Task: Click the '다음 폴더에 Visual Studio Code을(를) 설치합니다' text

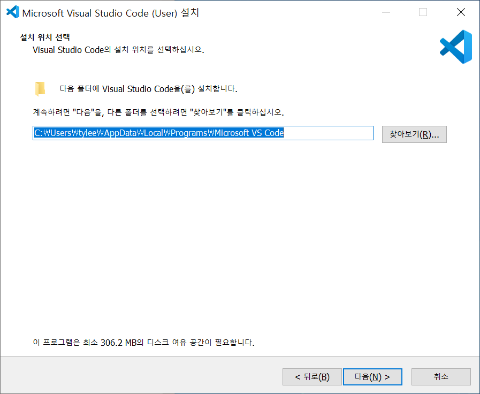Action: point(148,89)
